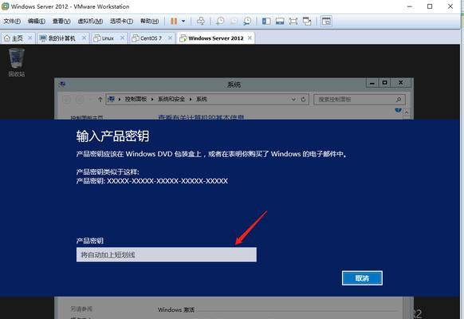The width and height of the screenshot is (464, 319).
Task: Open the snapshot manager icon
Action: tap(247, 21)
